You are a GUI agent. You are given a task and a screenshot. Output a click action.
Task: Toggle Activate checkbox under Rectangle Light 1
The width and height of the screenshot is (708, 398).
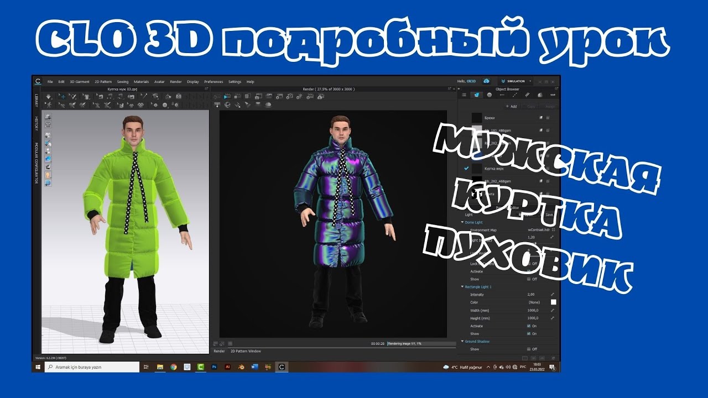pyautogui.click(x=529, y=326)
